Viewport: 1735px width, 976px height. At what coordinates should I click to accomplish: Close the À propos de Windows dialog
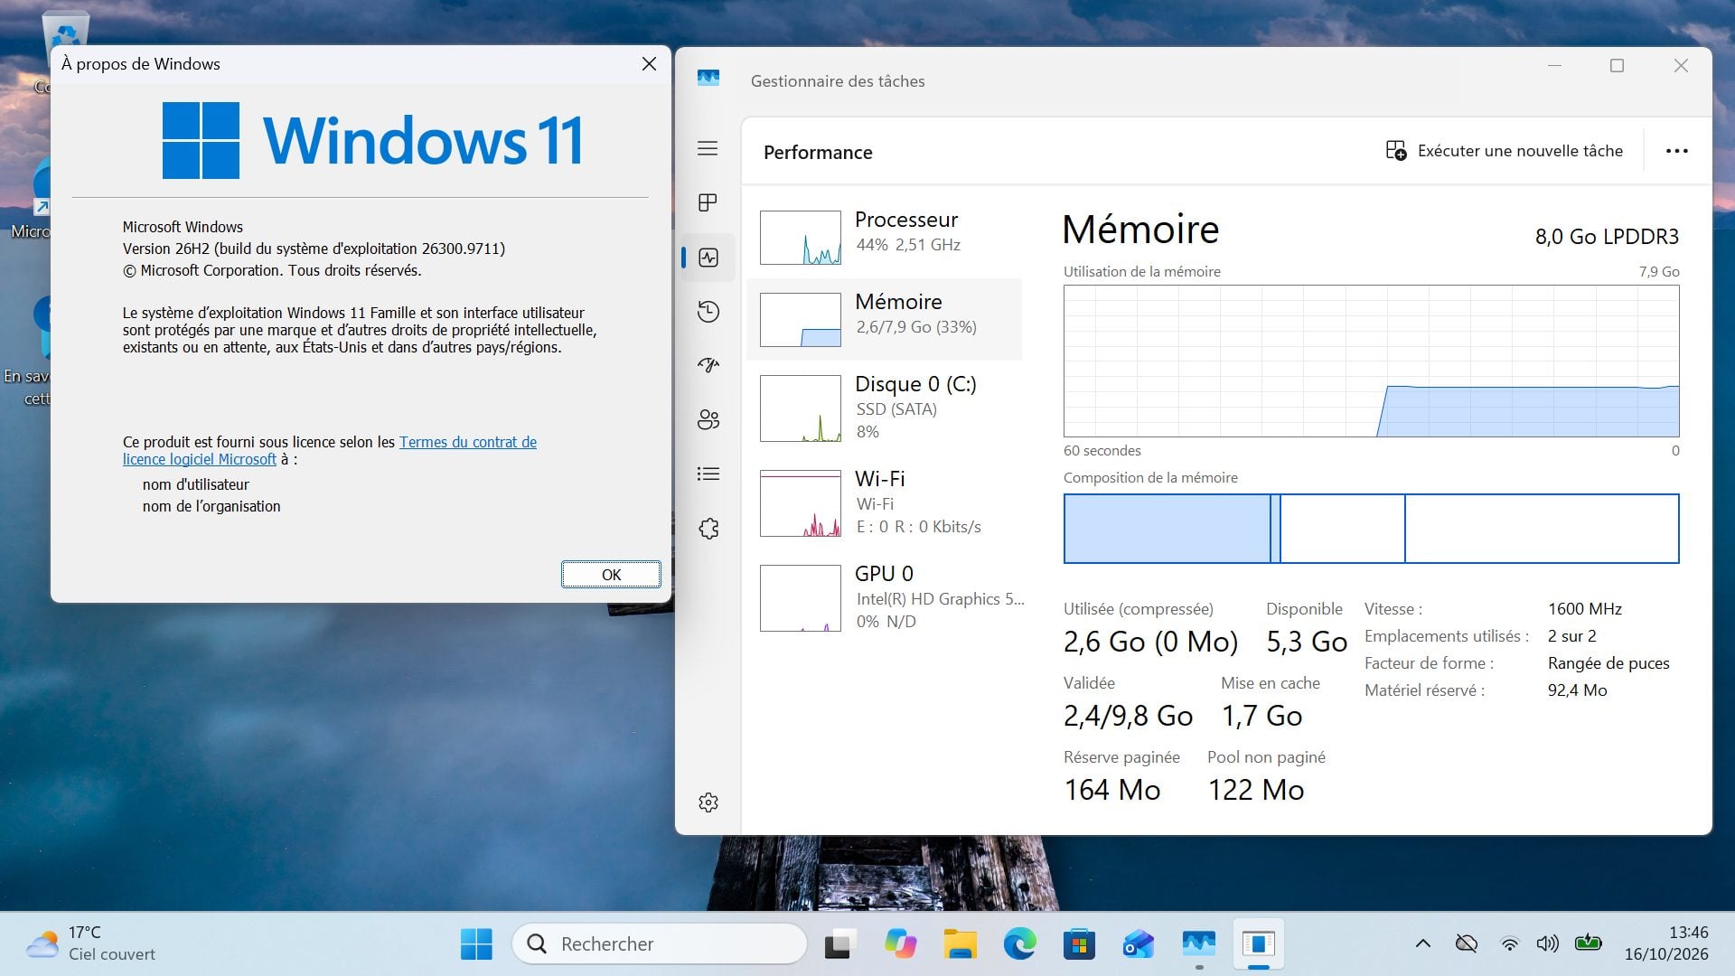pos(649,64)
